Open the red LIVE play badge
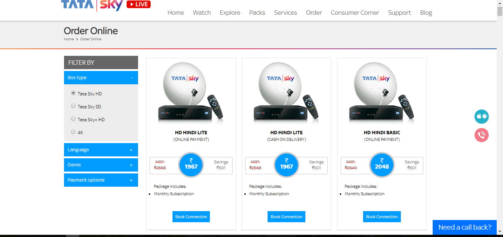This screenshot has width=503, height=237. (138, 4)
